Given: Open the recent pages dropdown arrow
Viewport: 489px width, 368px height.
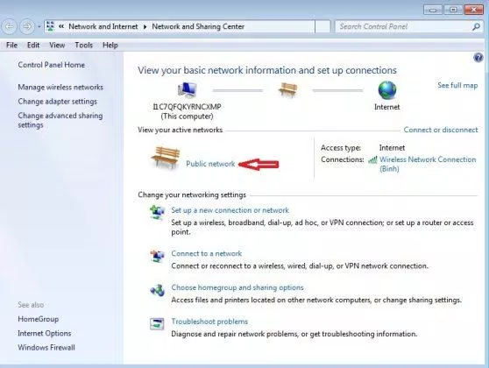Looking at the screenshot, I should point(39,27).
